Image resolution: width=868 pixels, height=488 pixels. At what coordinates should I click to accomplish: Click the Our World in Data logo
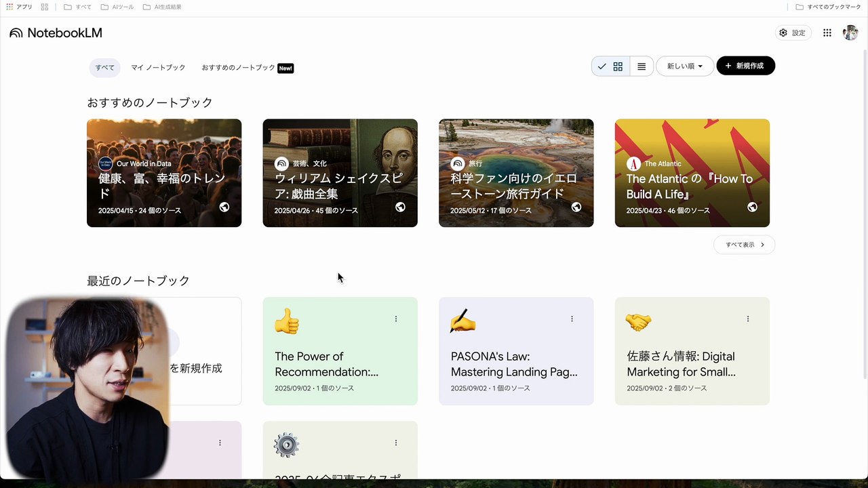click(x=105, y=163)
